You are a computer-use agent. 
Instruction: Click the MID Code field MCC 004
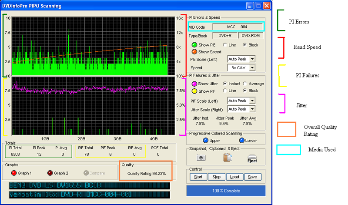point(238,27)
